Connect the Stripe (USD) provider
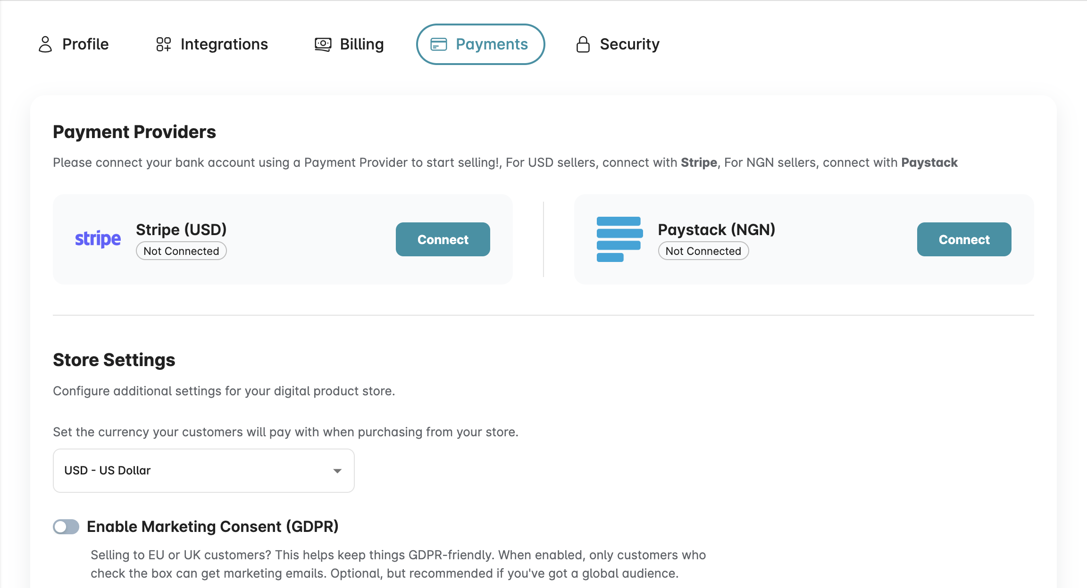The image size is (1087, 588). pyautogui.click(x=443, y=239)
